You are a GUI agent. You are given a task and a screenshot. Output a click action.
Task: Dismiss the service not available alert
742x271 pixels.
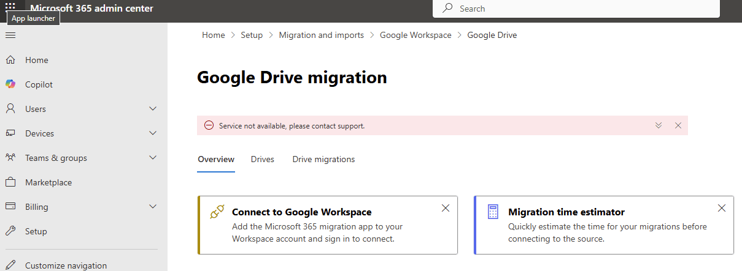tap(678, 125)
